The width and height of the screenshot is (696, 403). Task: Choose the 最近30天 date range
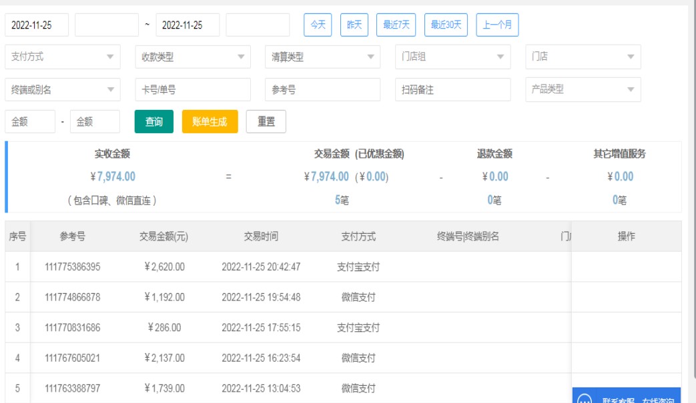(446, 25)
